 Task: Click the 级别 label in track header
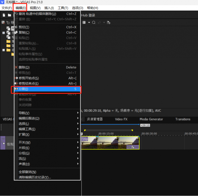[x=10, y=144]
